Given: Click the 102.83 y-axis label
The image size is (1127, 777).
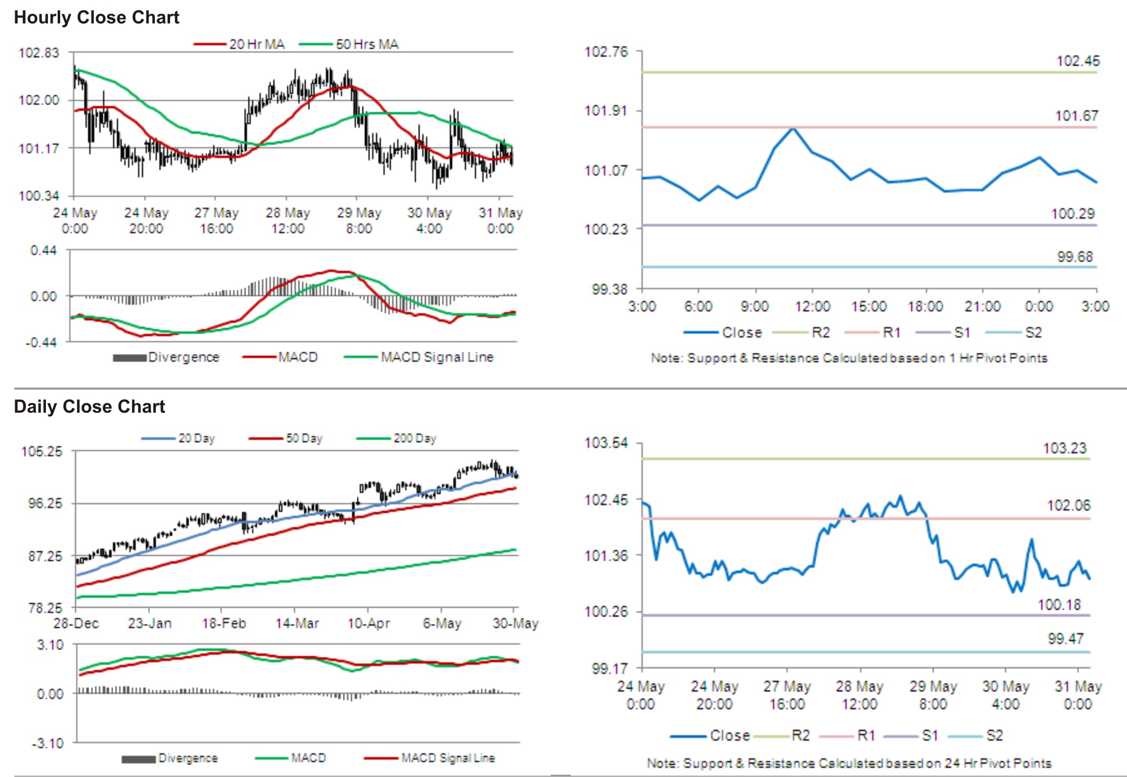Looking at the screenshot, I should click(x=39, y=53).
